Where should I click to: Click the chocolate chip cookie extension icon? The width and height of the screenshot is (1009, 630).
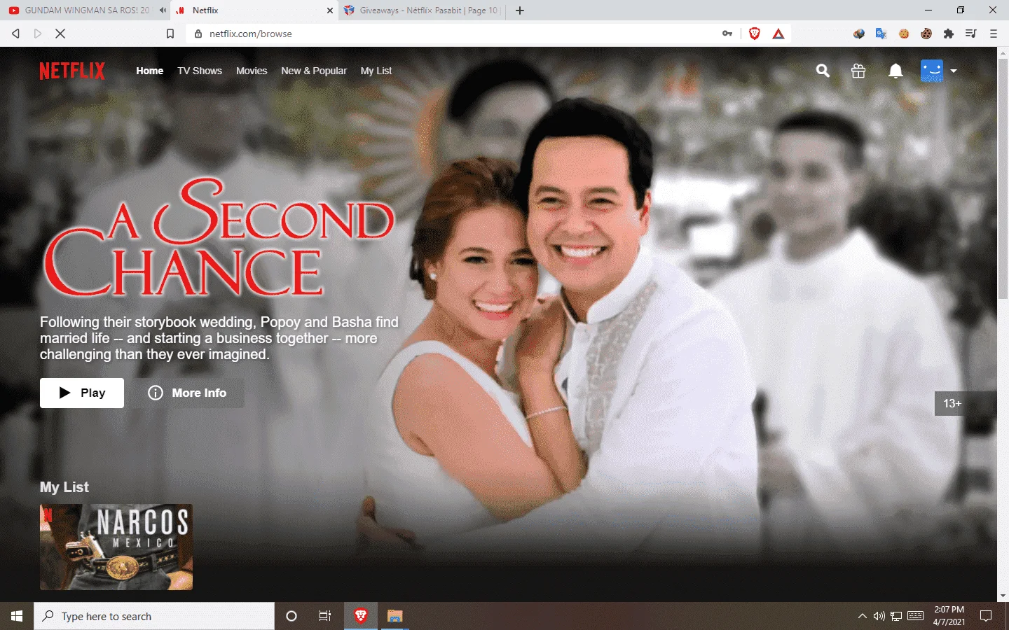click(926, 34)
